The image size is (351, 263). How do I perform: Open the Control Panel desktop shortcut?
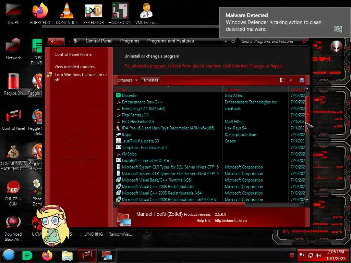[x=13, y=120]
